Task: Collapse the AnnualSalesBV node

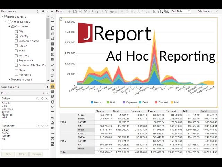Action: tap(6, 22)
